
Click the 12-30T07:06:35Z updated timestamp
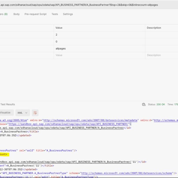[11, 169]
